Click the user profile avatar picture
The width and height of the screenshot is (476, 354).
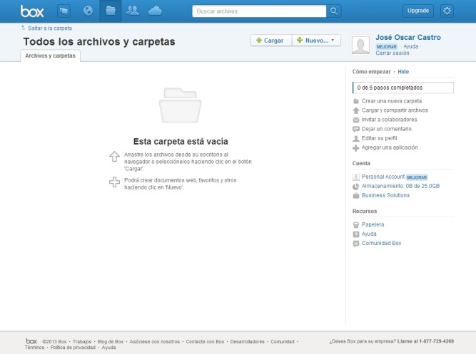(x=362, y=46)
